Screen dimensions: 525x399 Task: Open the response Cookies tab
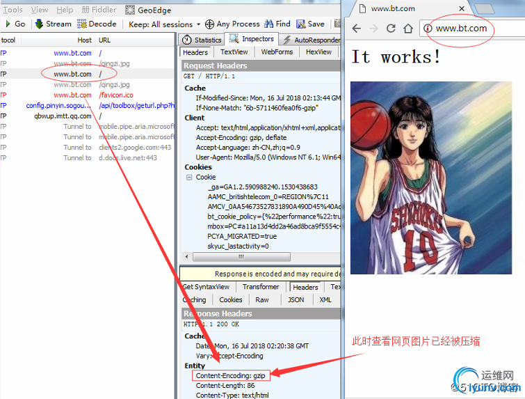231,299
